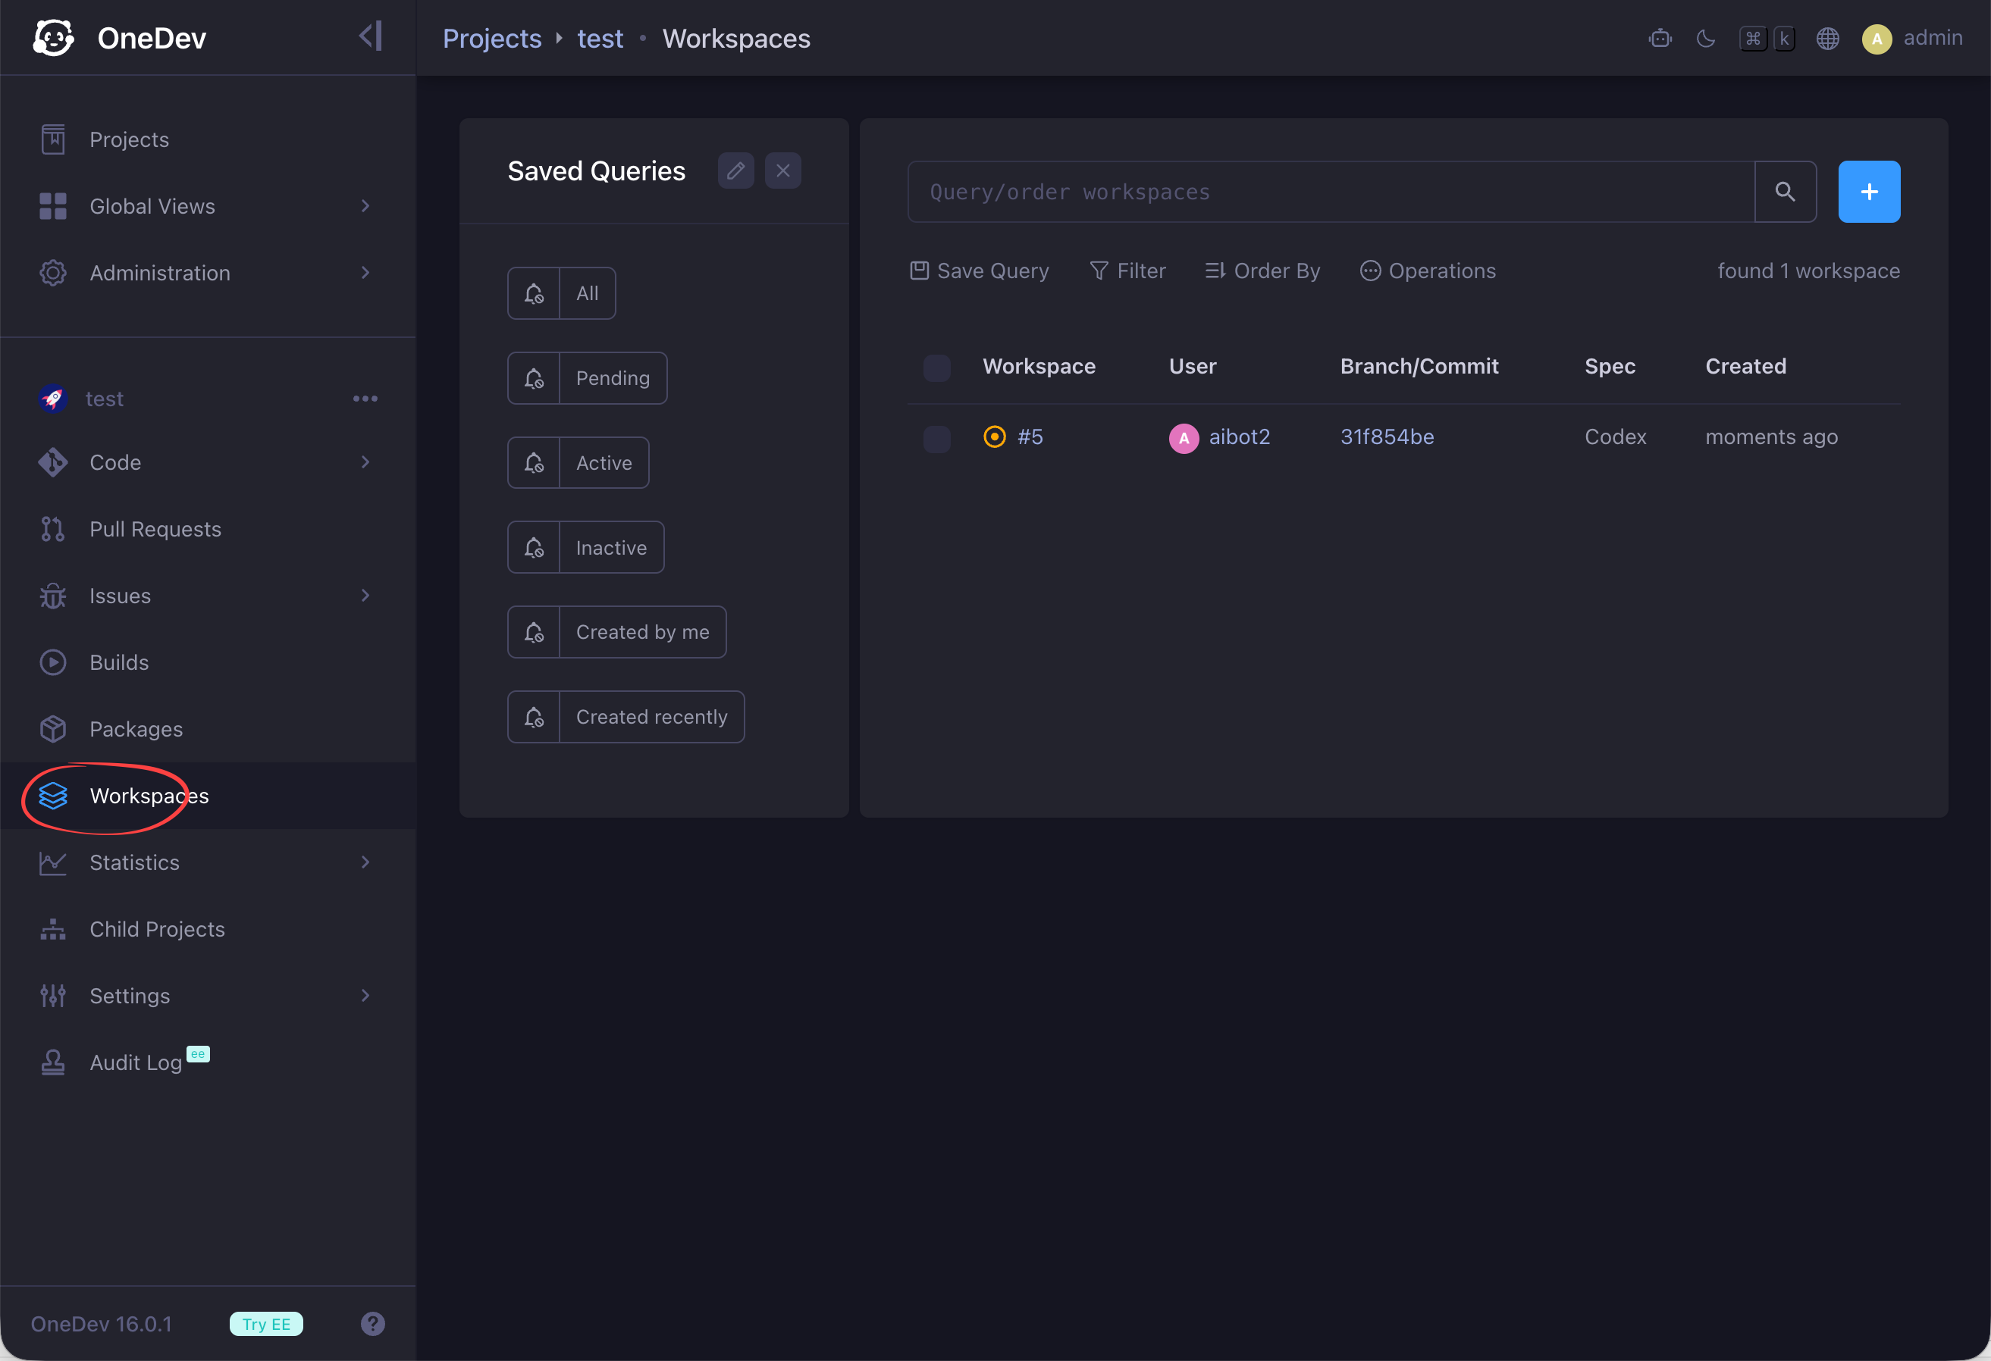The width and height of the screenshot is (1991, 1361).
Task: Open Pull Requests in the sidebar
Action: point(207,530)
